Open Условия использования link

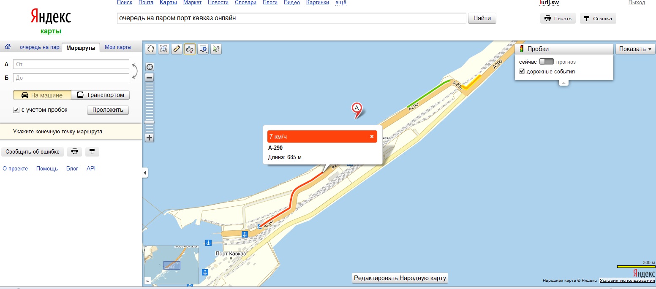coord(627,281)
